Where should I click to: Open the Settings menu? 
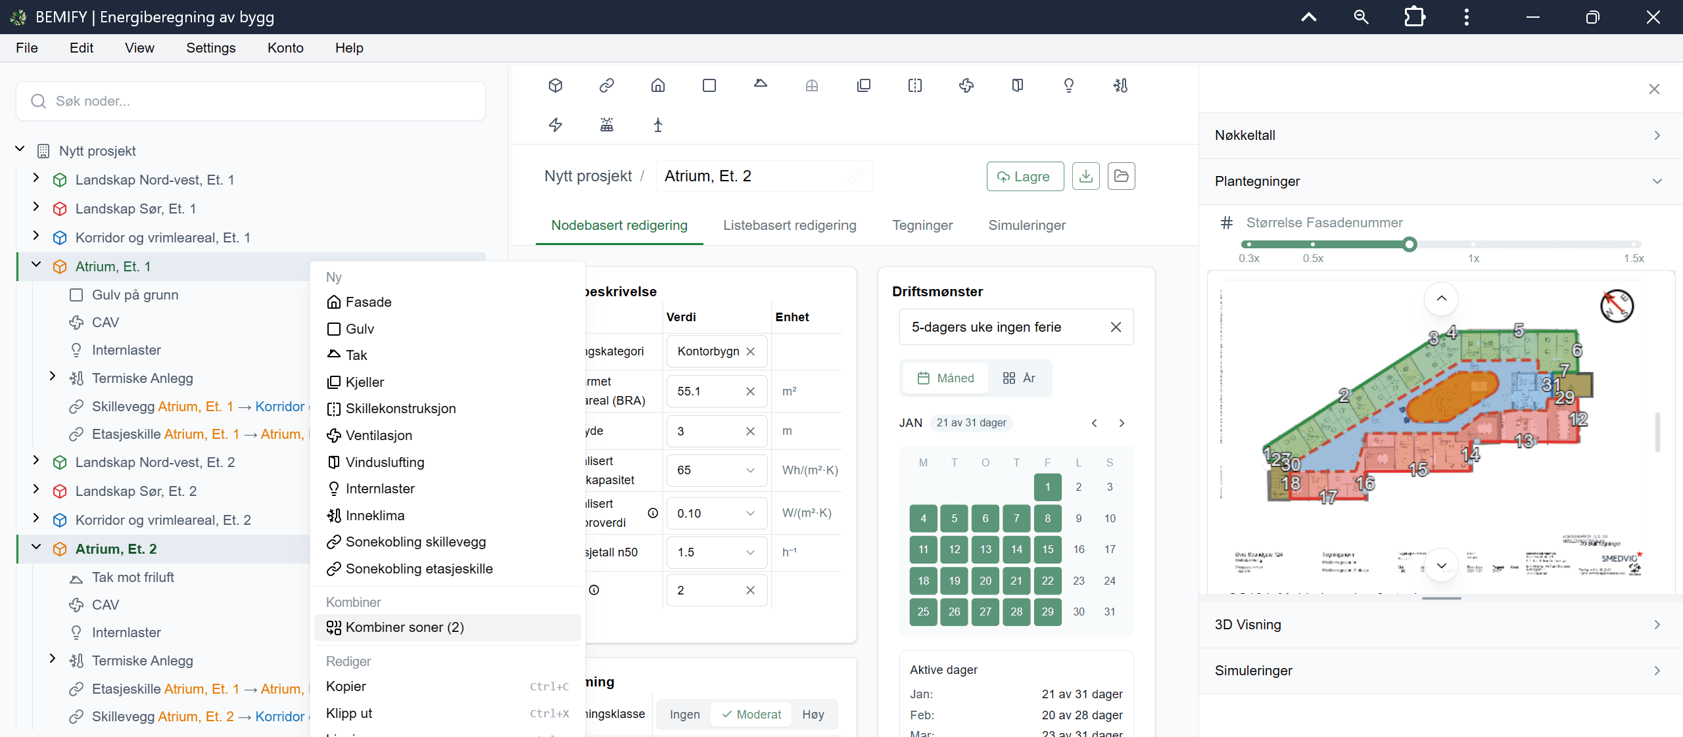pos(210,48)
